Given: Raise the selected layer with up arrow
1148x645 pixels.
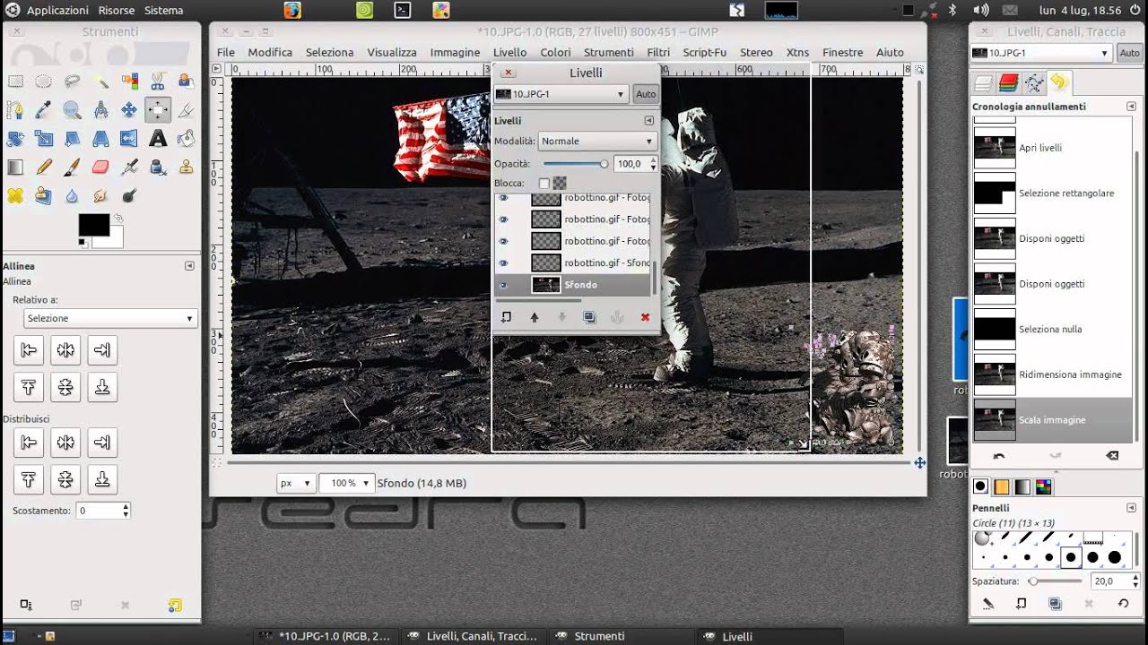Looking at the screenshot, I should [x=535, y=317].
